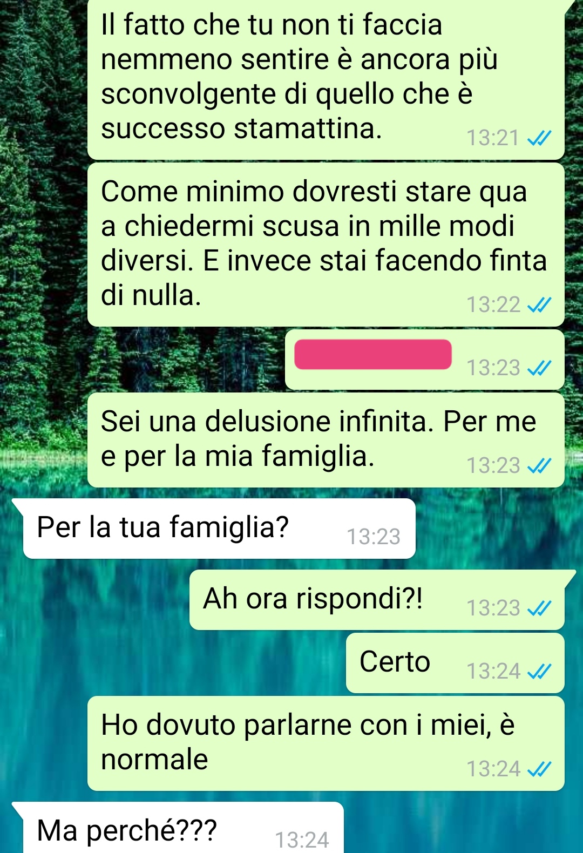Tap message beginning 'Come minimo dovresti stare'
This screenshot has height=853, width=583.
(326, 245)
